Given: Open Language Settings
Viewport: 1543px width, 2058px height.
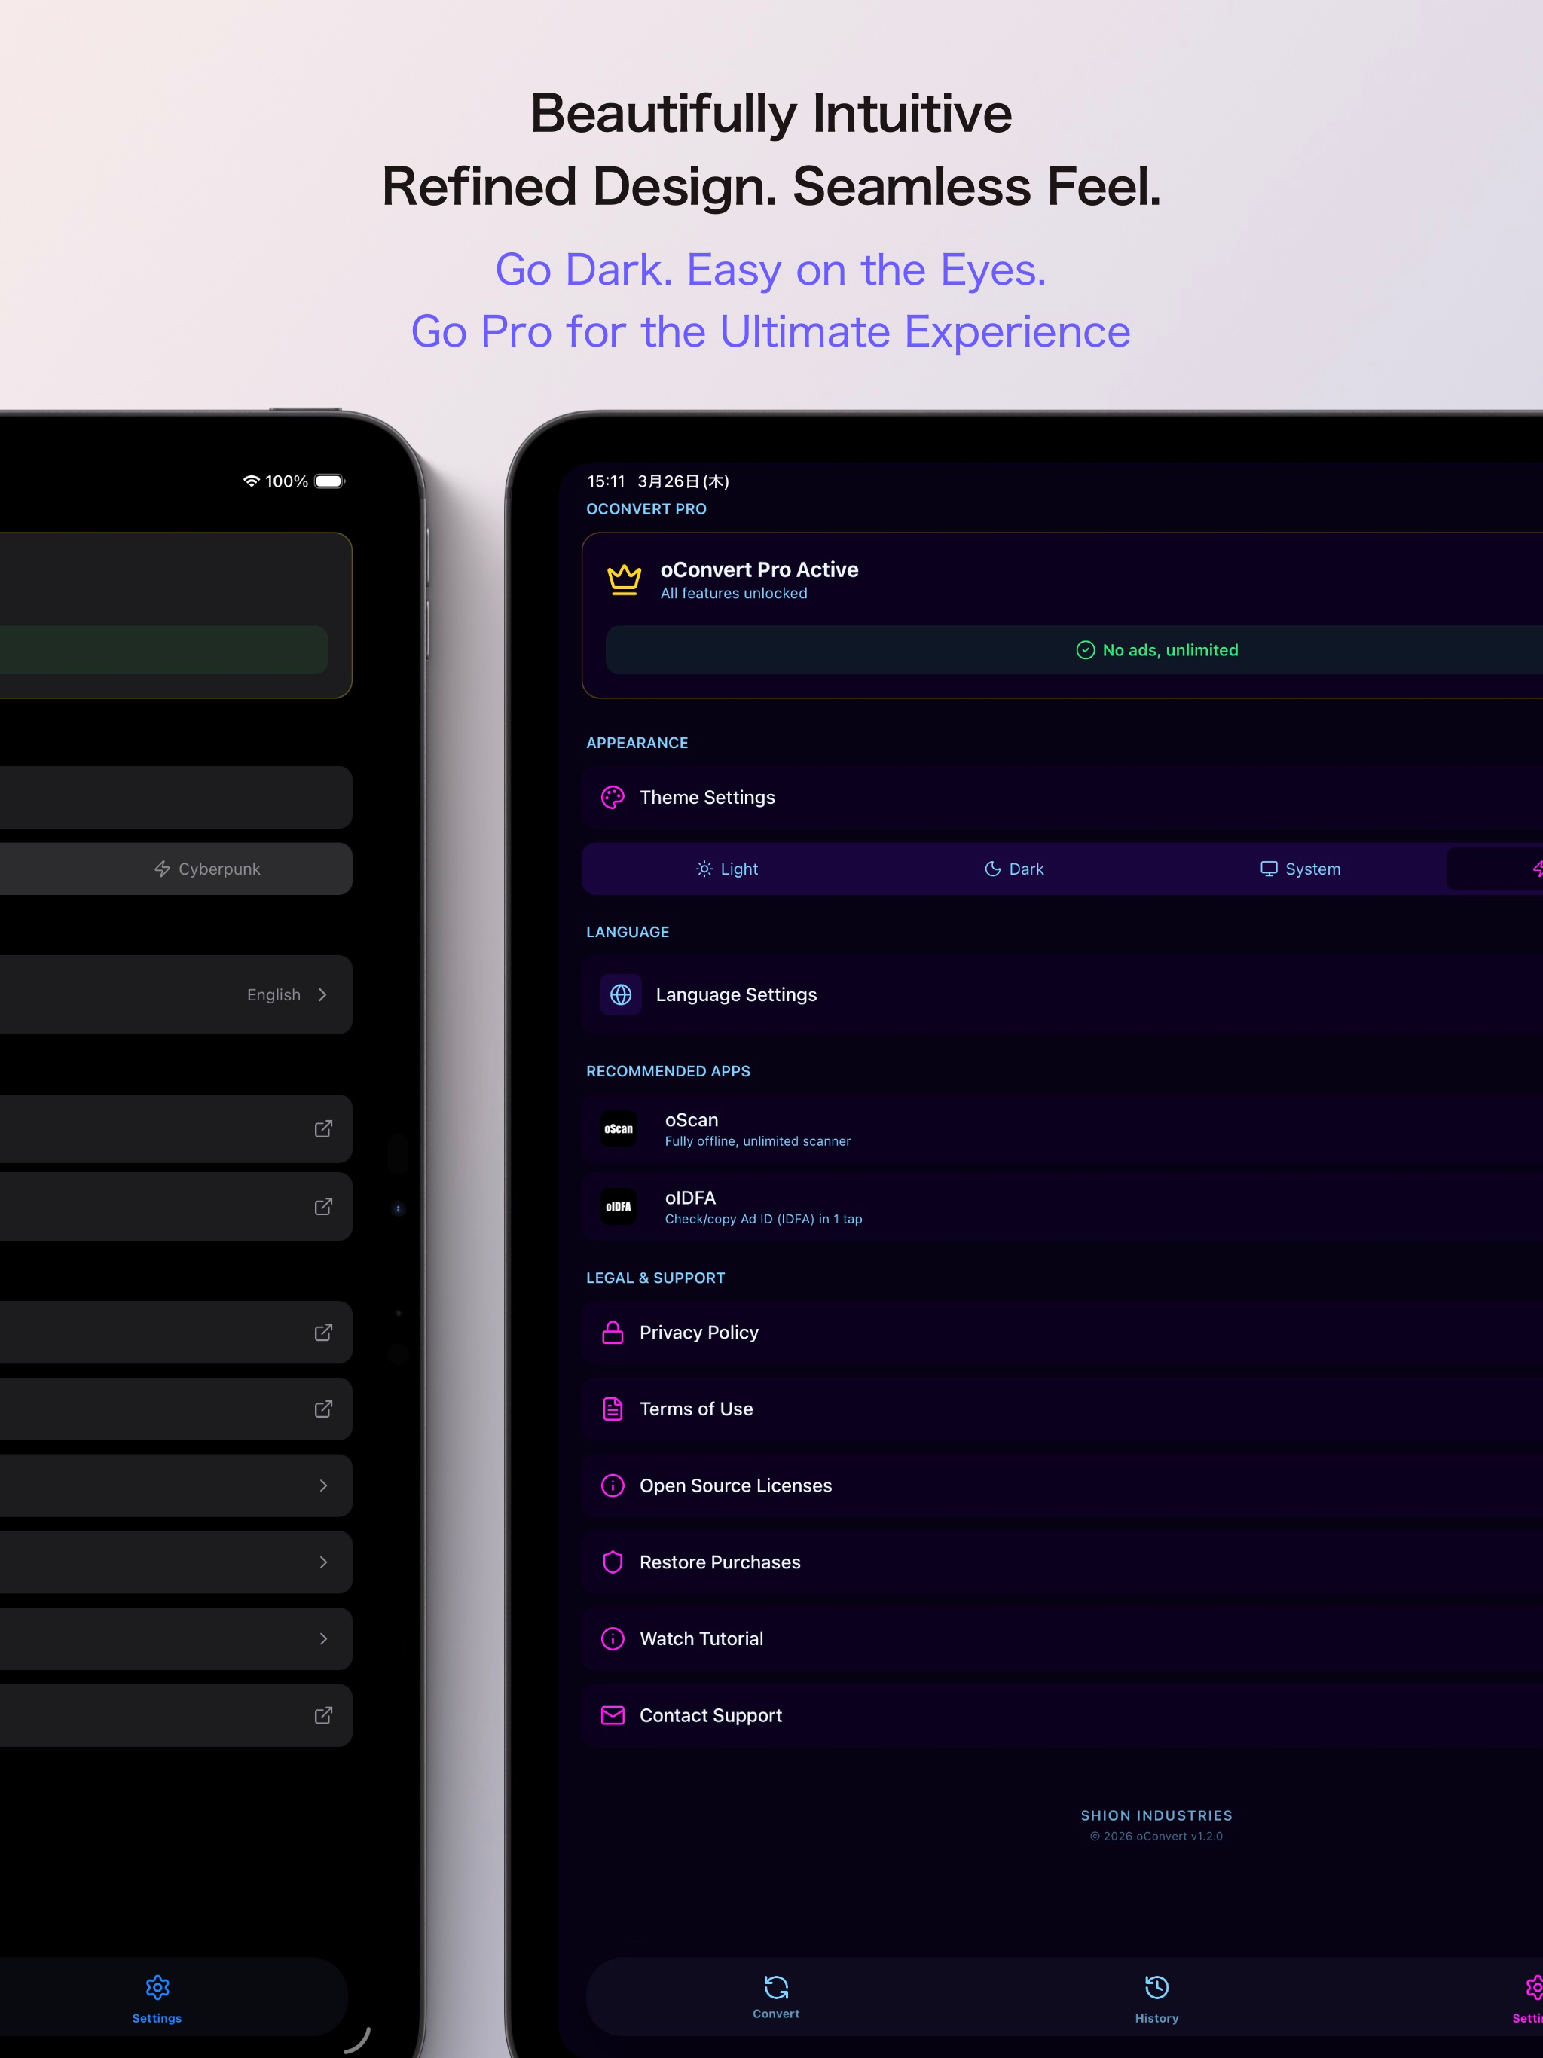Looking at the screenshot, I should (1062, 994).
